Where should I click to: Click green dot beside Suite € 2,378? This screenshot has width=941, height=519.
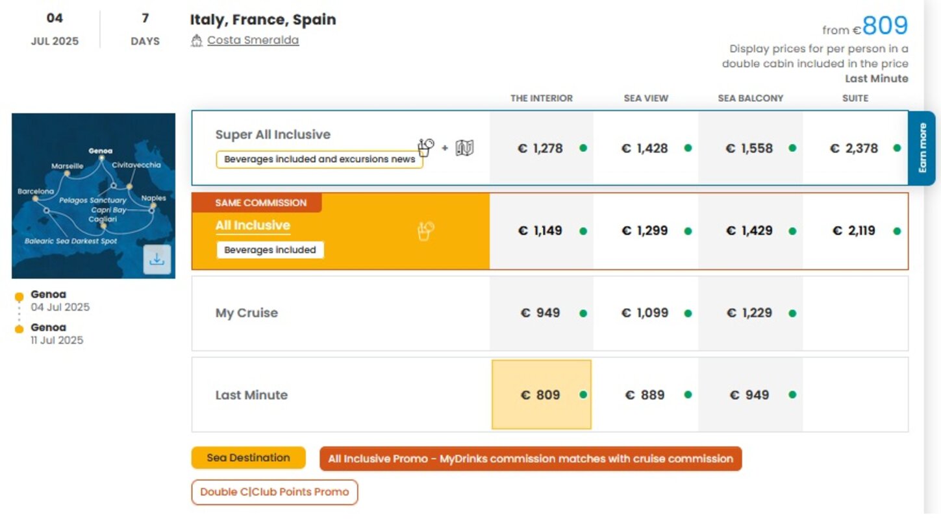tap(897, 148)
